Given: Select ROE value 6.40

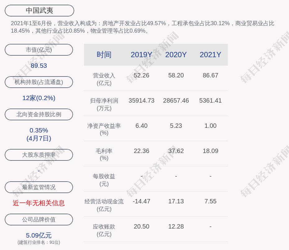Looking at the screenshot, I should 141,126.
